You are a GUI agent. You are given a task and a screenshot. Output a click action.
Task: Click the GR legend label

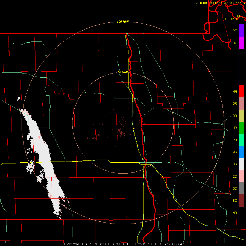click(x=235, y=104)
